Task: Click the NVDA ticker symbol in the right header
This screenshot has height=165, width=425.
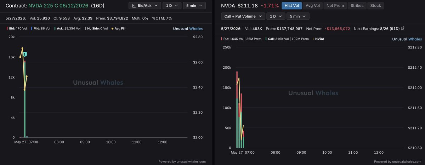Action: [x=228, y=6]
